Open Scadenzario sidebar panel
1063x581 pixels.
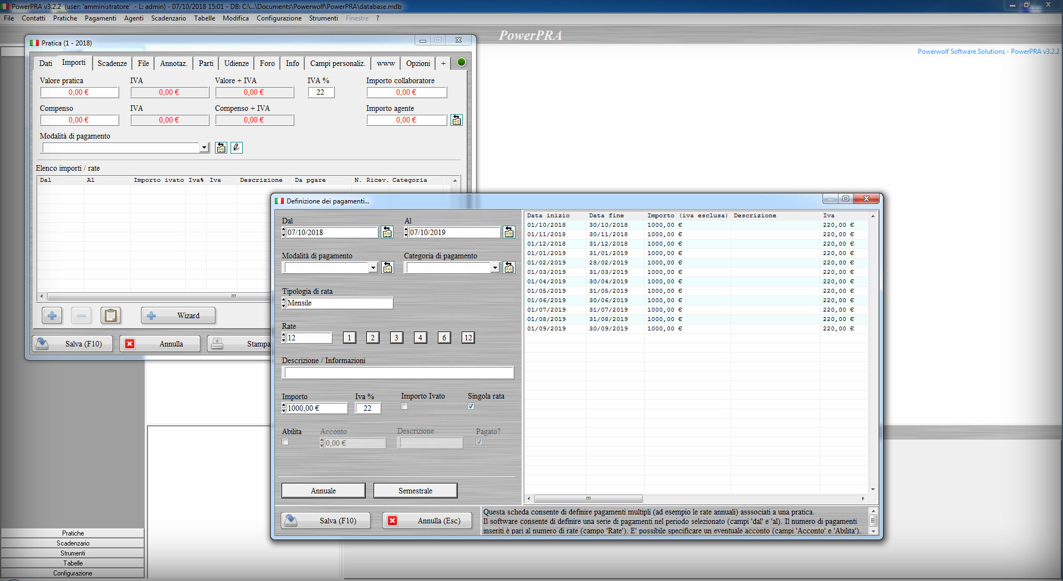point(73,543)
